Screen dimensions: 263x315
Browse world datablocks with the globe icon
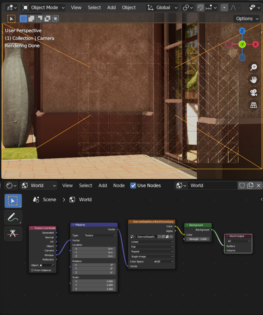(181, 185)
